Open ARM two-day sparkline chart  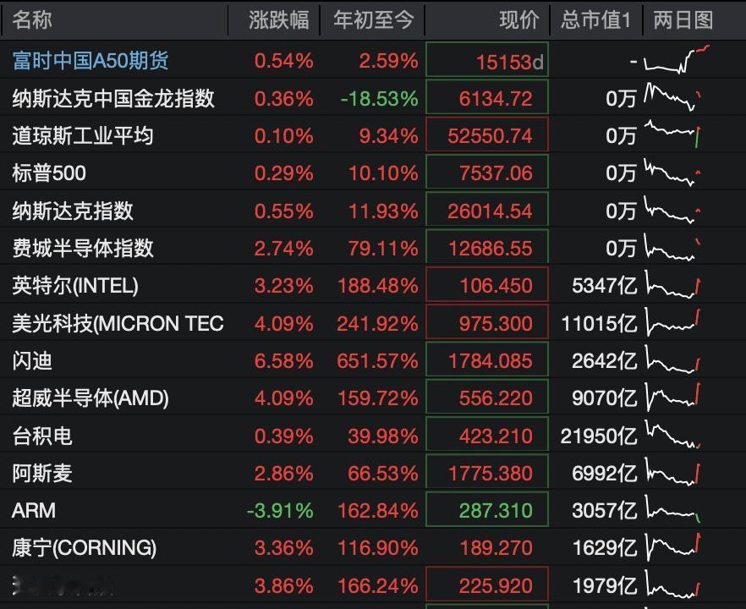[x=672, y=509]
